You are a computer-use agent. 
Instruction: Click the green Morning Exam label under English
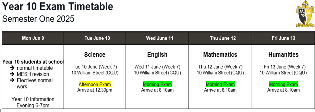click(157, 84)
